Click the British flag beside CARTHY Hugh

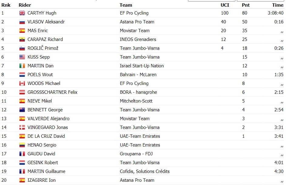pyautogui.click(x=22, y=13)
